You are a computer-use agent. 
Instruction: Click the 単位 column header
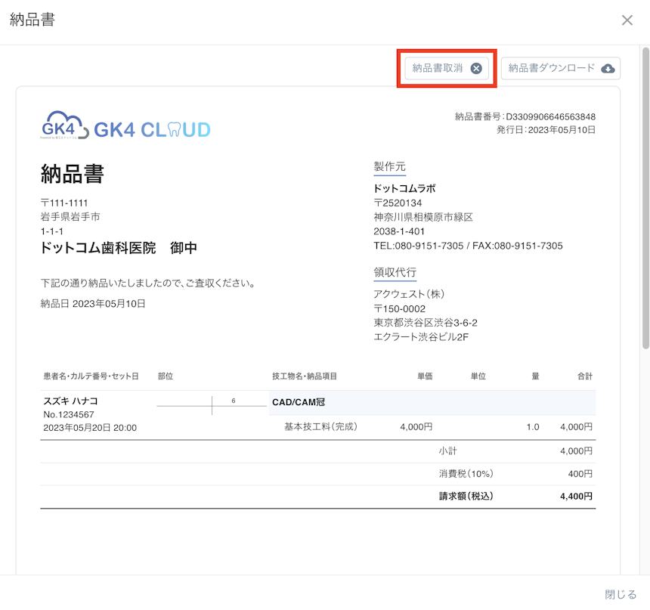(478, 376)
